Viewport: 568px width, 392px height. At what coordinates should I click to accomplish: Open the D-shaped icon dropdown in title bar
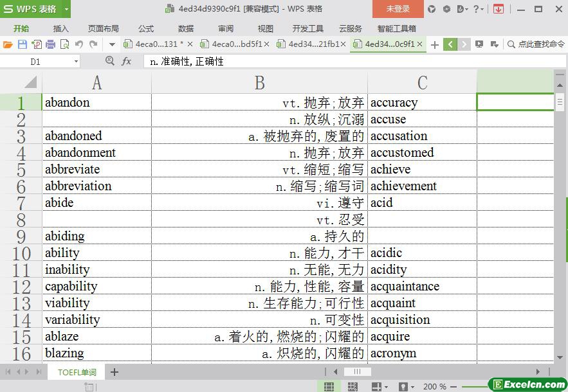pyautogui.click(x=463, y=9)
